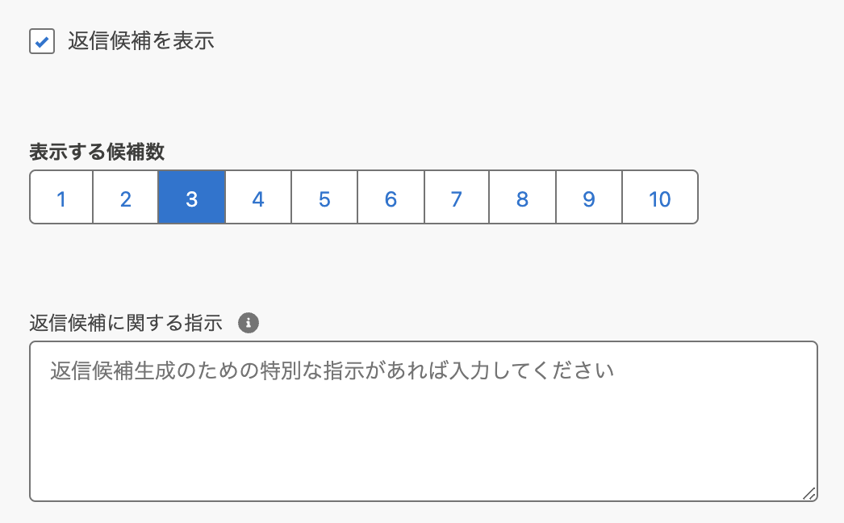Viewport: 844px width, 523px height.
Task: Click the 返信候補を表示 label text
Action: 141,41
